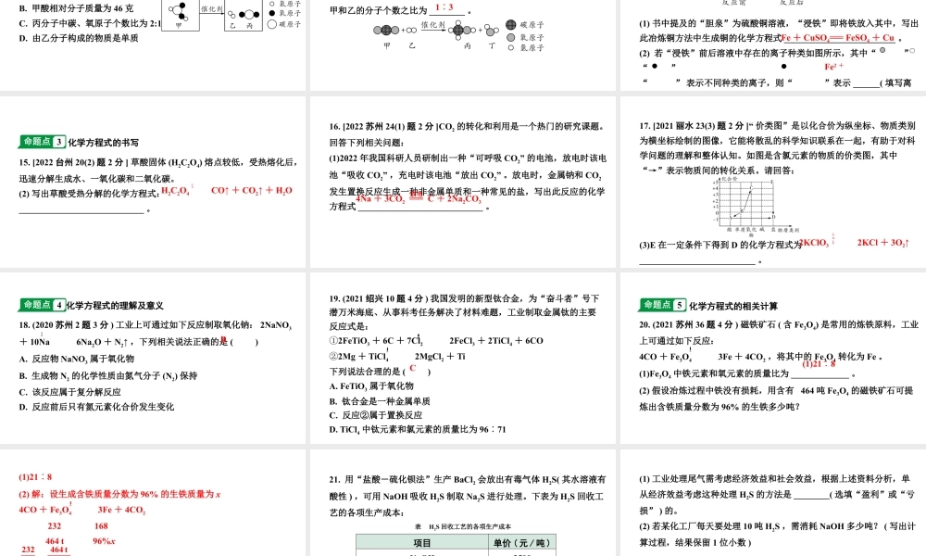This screenshot has height=556, width=926.
Task: Select the 甲 molecule model diagram
Action: [x=384, y=30]
